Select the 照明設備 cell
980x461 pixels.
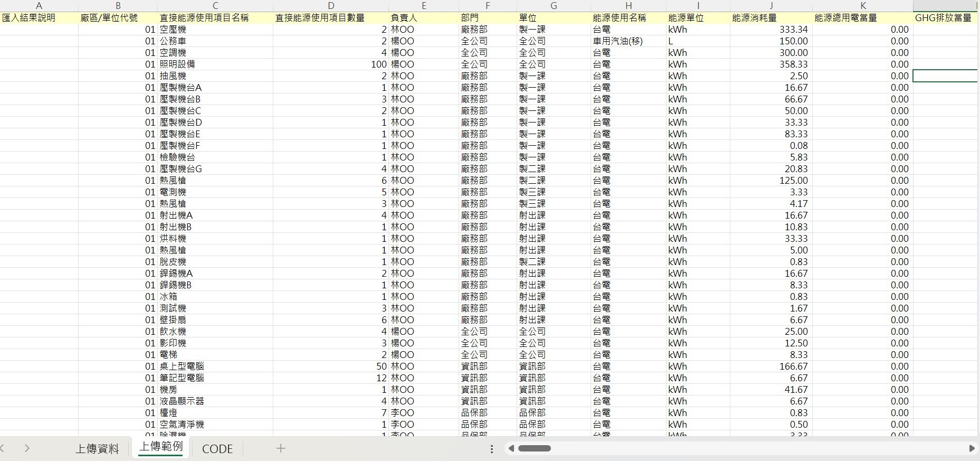click(215, 64)
